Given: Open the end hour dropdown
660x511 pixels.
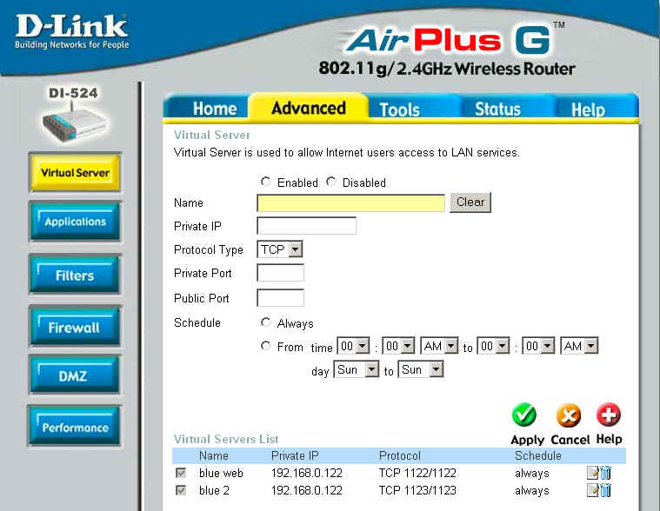Looking at the screenshot, I should (493, 346).
